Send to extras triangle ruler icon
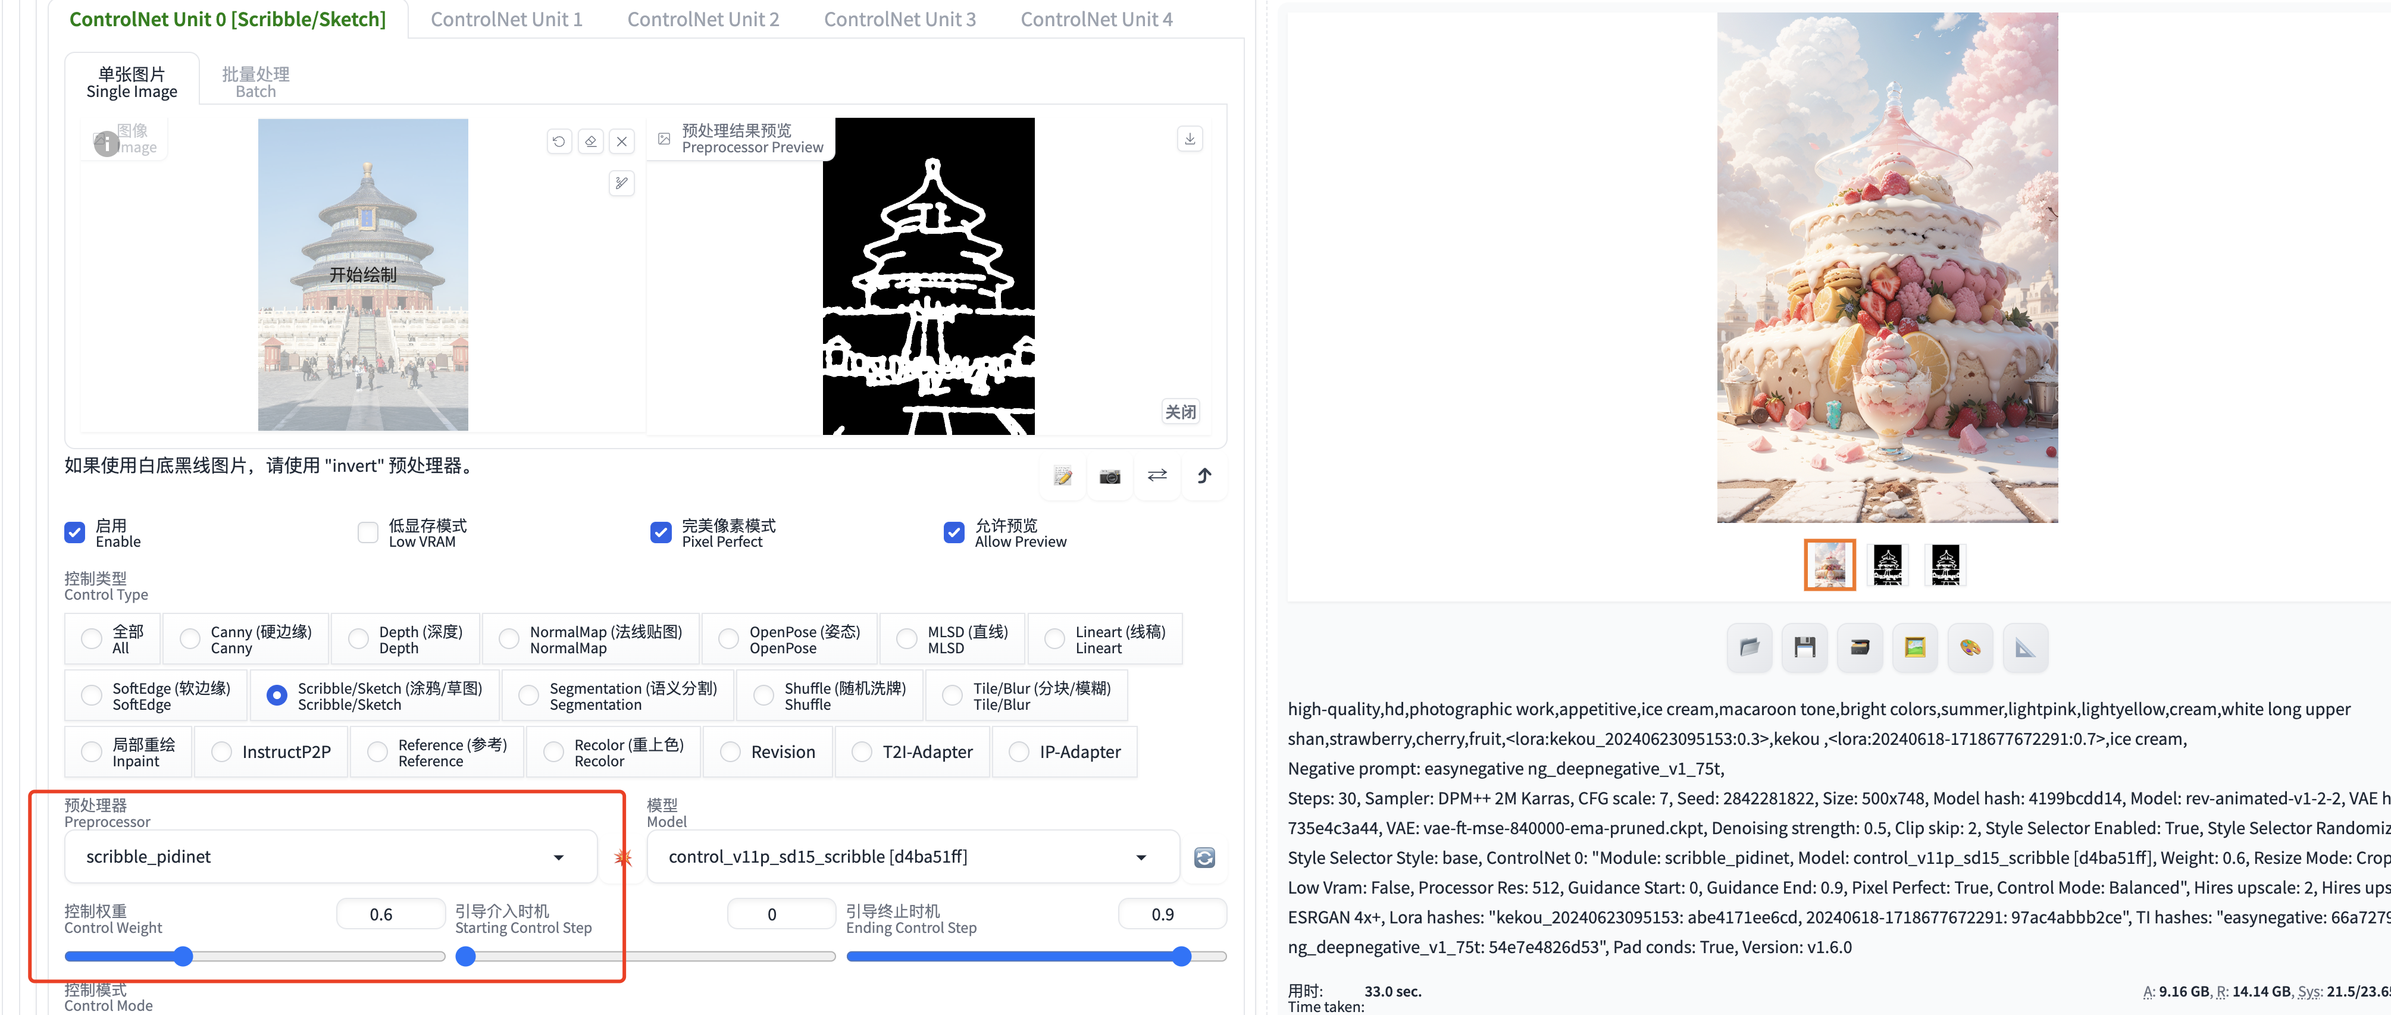 pyautogui.click(x=2025, y=647)
